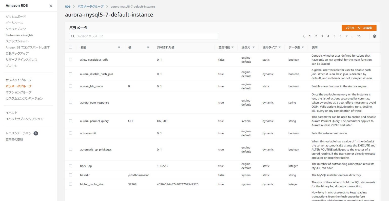Open the 値 column sort control
389x201 pixels.
point(148,47)
